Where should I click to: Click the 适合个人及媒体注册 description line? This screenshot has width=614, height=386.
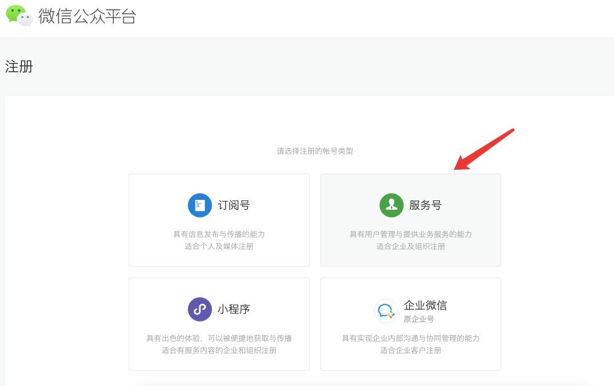click(219, 246)
